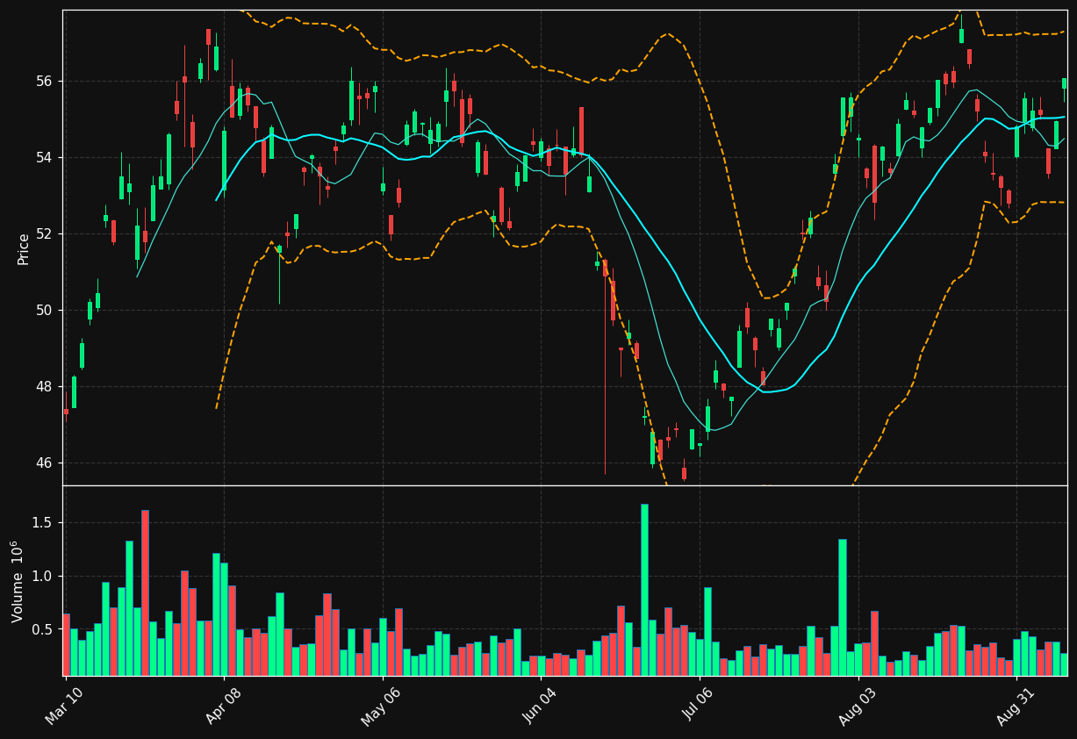Click the 1.0 volume axis tick

coord(44,576)
